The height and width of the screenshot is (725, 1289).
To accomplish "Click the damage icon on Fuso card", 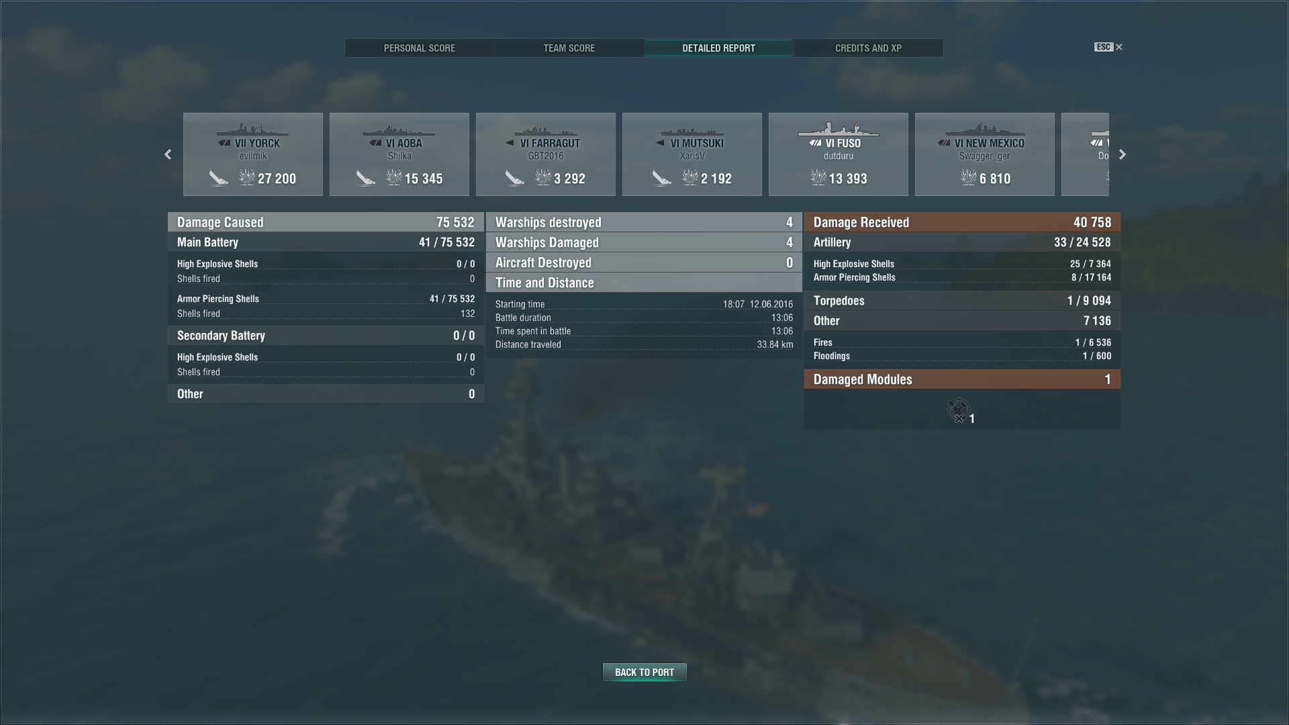I will 818,177.
